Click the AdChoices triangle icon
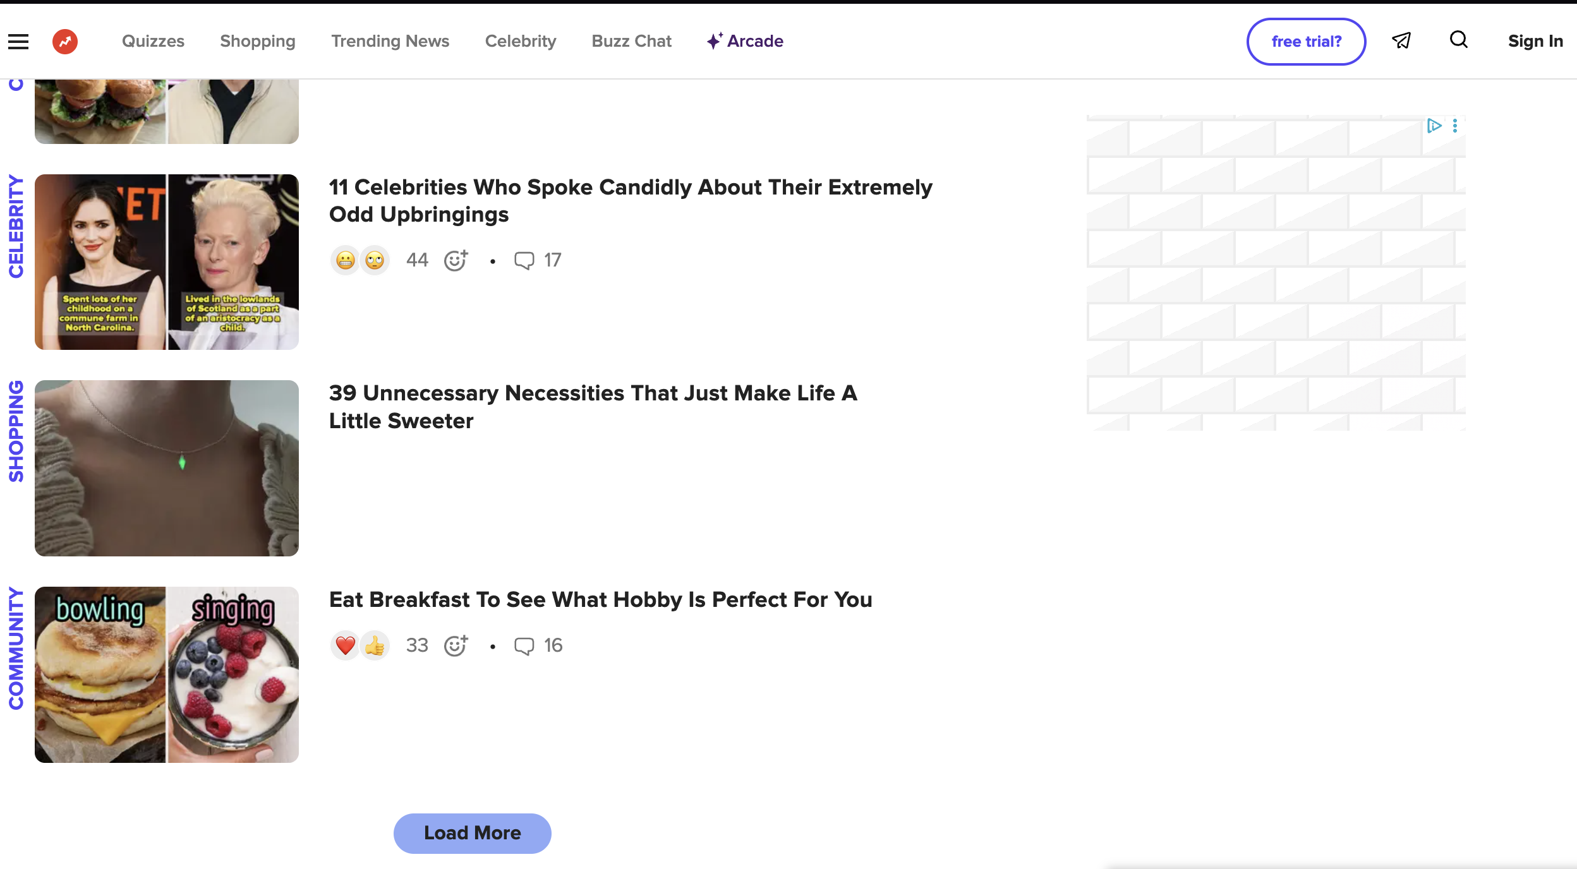The height and width of the screenshot is (869, 1577). 1434,126
